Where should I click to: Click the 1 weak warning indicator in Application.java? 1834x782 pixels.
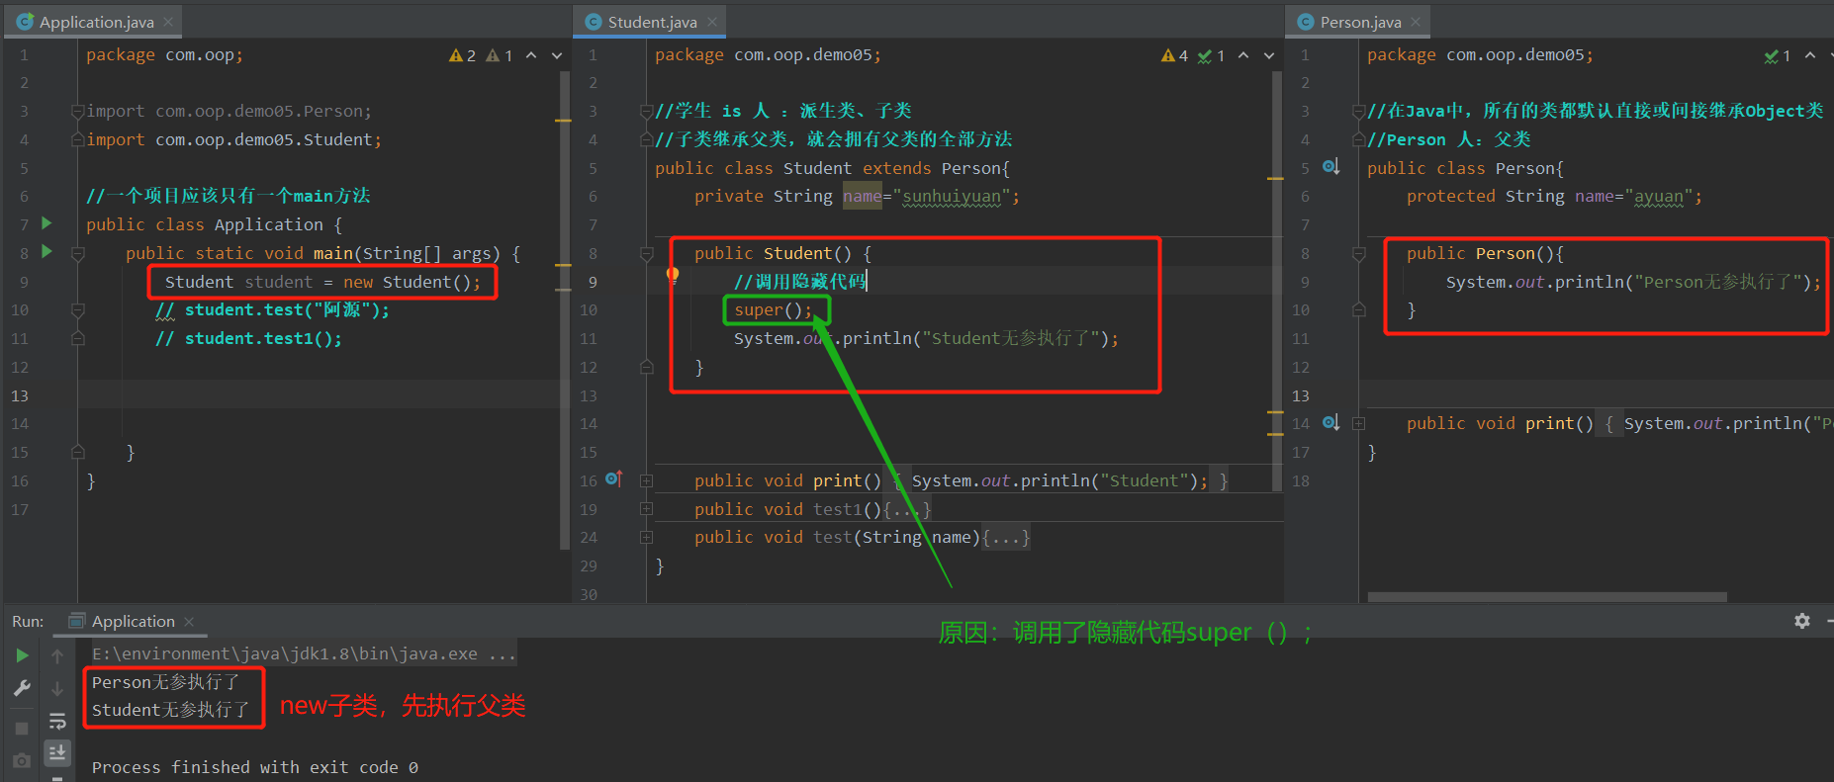[x=500, y=55]
